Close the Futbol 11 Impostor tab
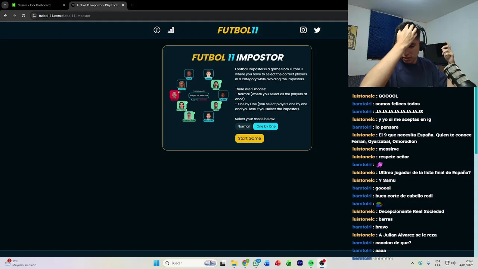Image resolution: width=478 pixels, height=269 pixels. tap(123, 5)
